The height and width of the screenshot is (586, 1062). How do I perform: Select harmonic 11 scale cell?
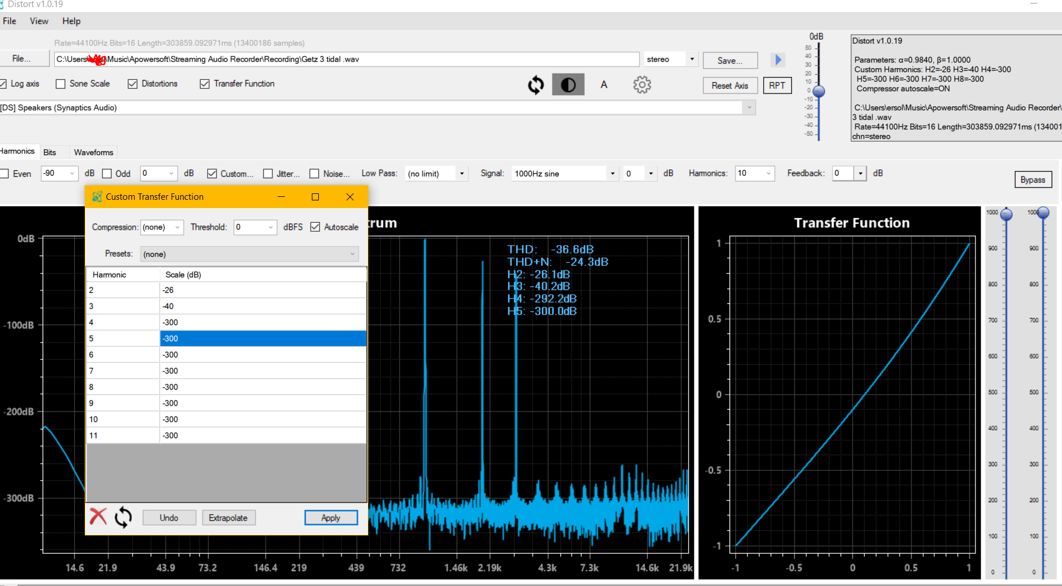263,436
